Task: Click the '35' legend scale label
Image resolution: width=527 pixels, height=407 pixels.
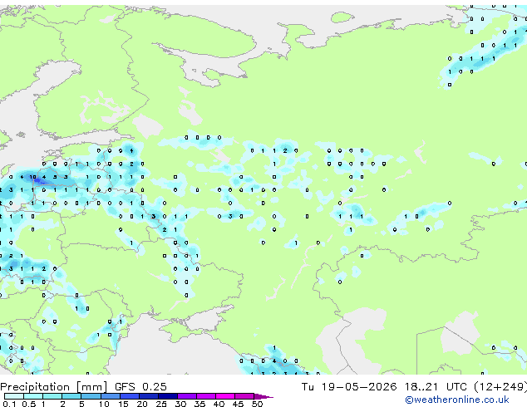Action: pyautogui.click(x=199, y=404)
